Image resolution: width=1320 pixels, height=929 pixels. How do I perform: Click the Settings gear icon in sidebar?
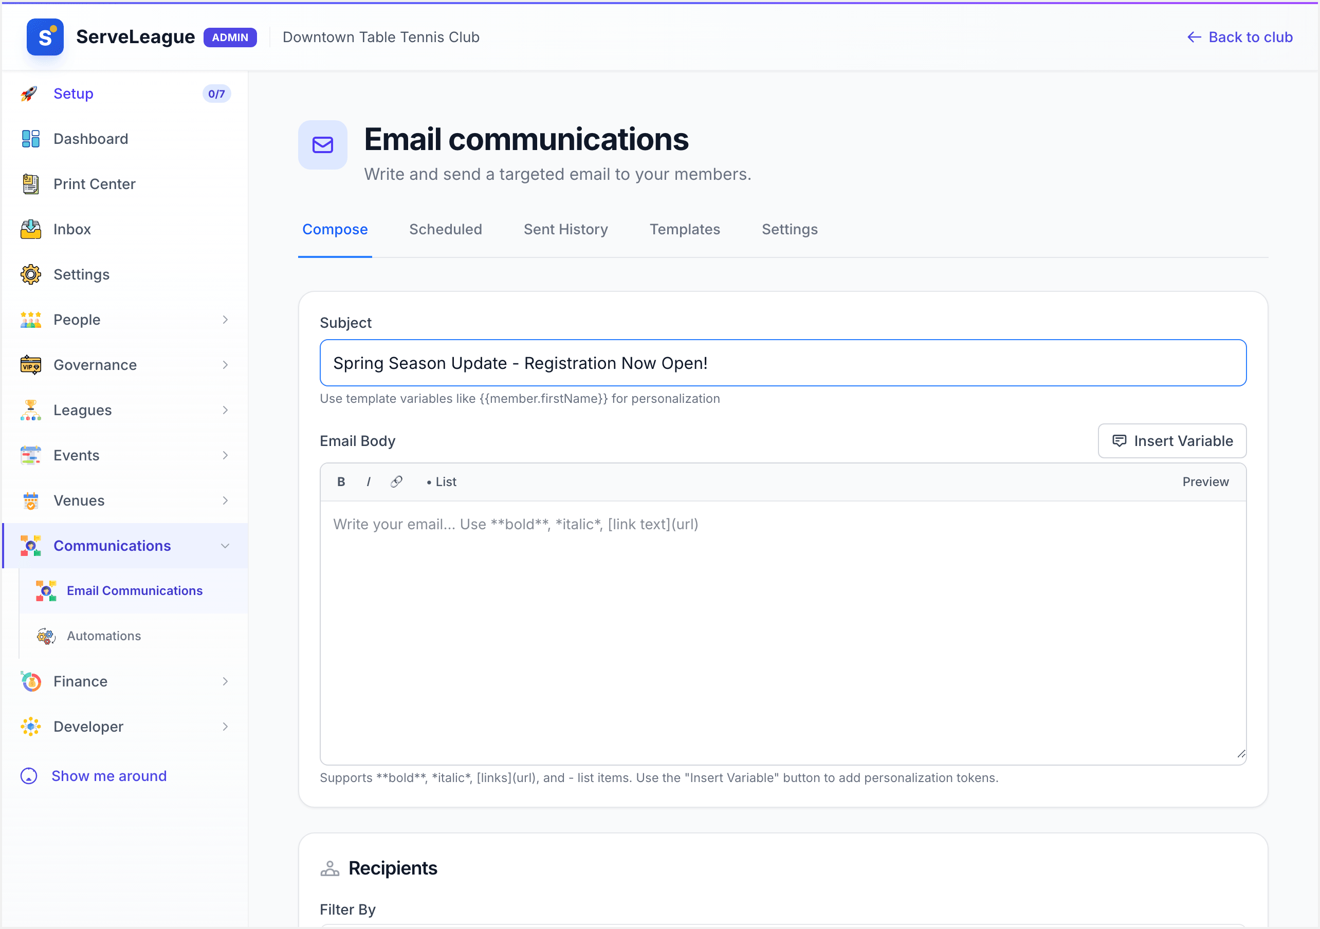(x=30, y=274)
